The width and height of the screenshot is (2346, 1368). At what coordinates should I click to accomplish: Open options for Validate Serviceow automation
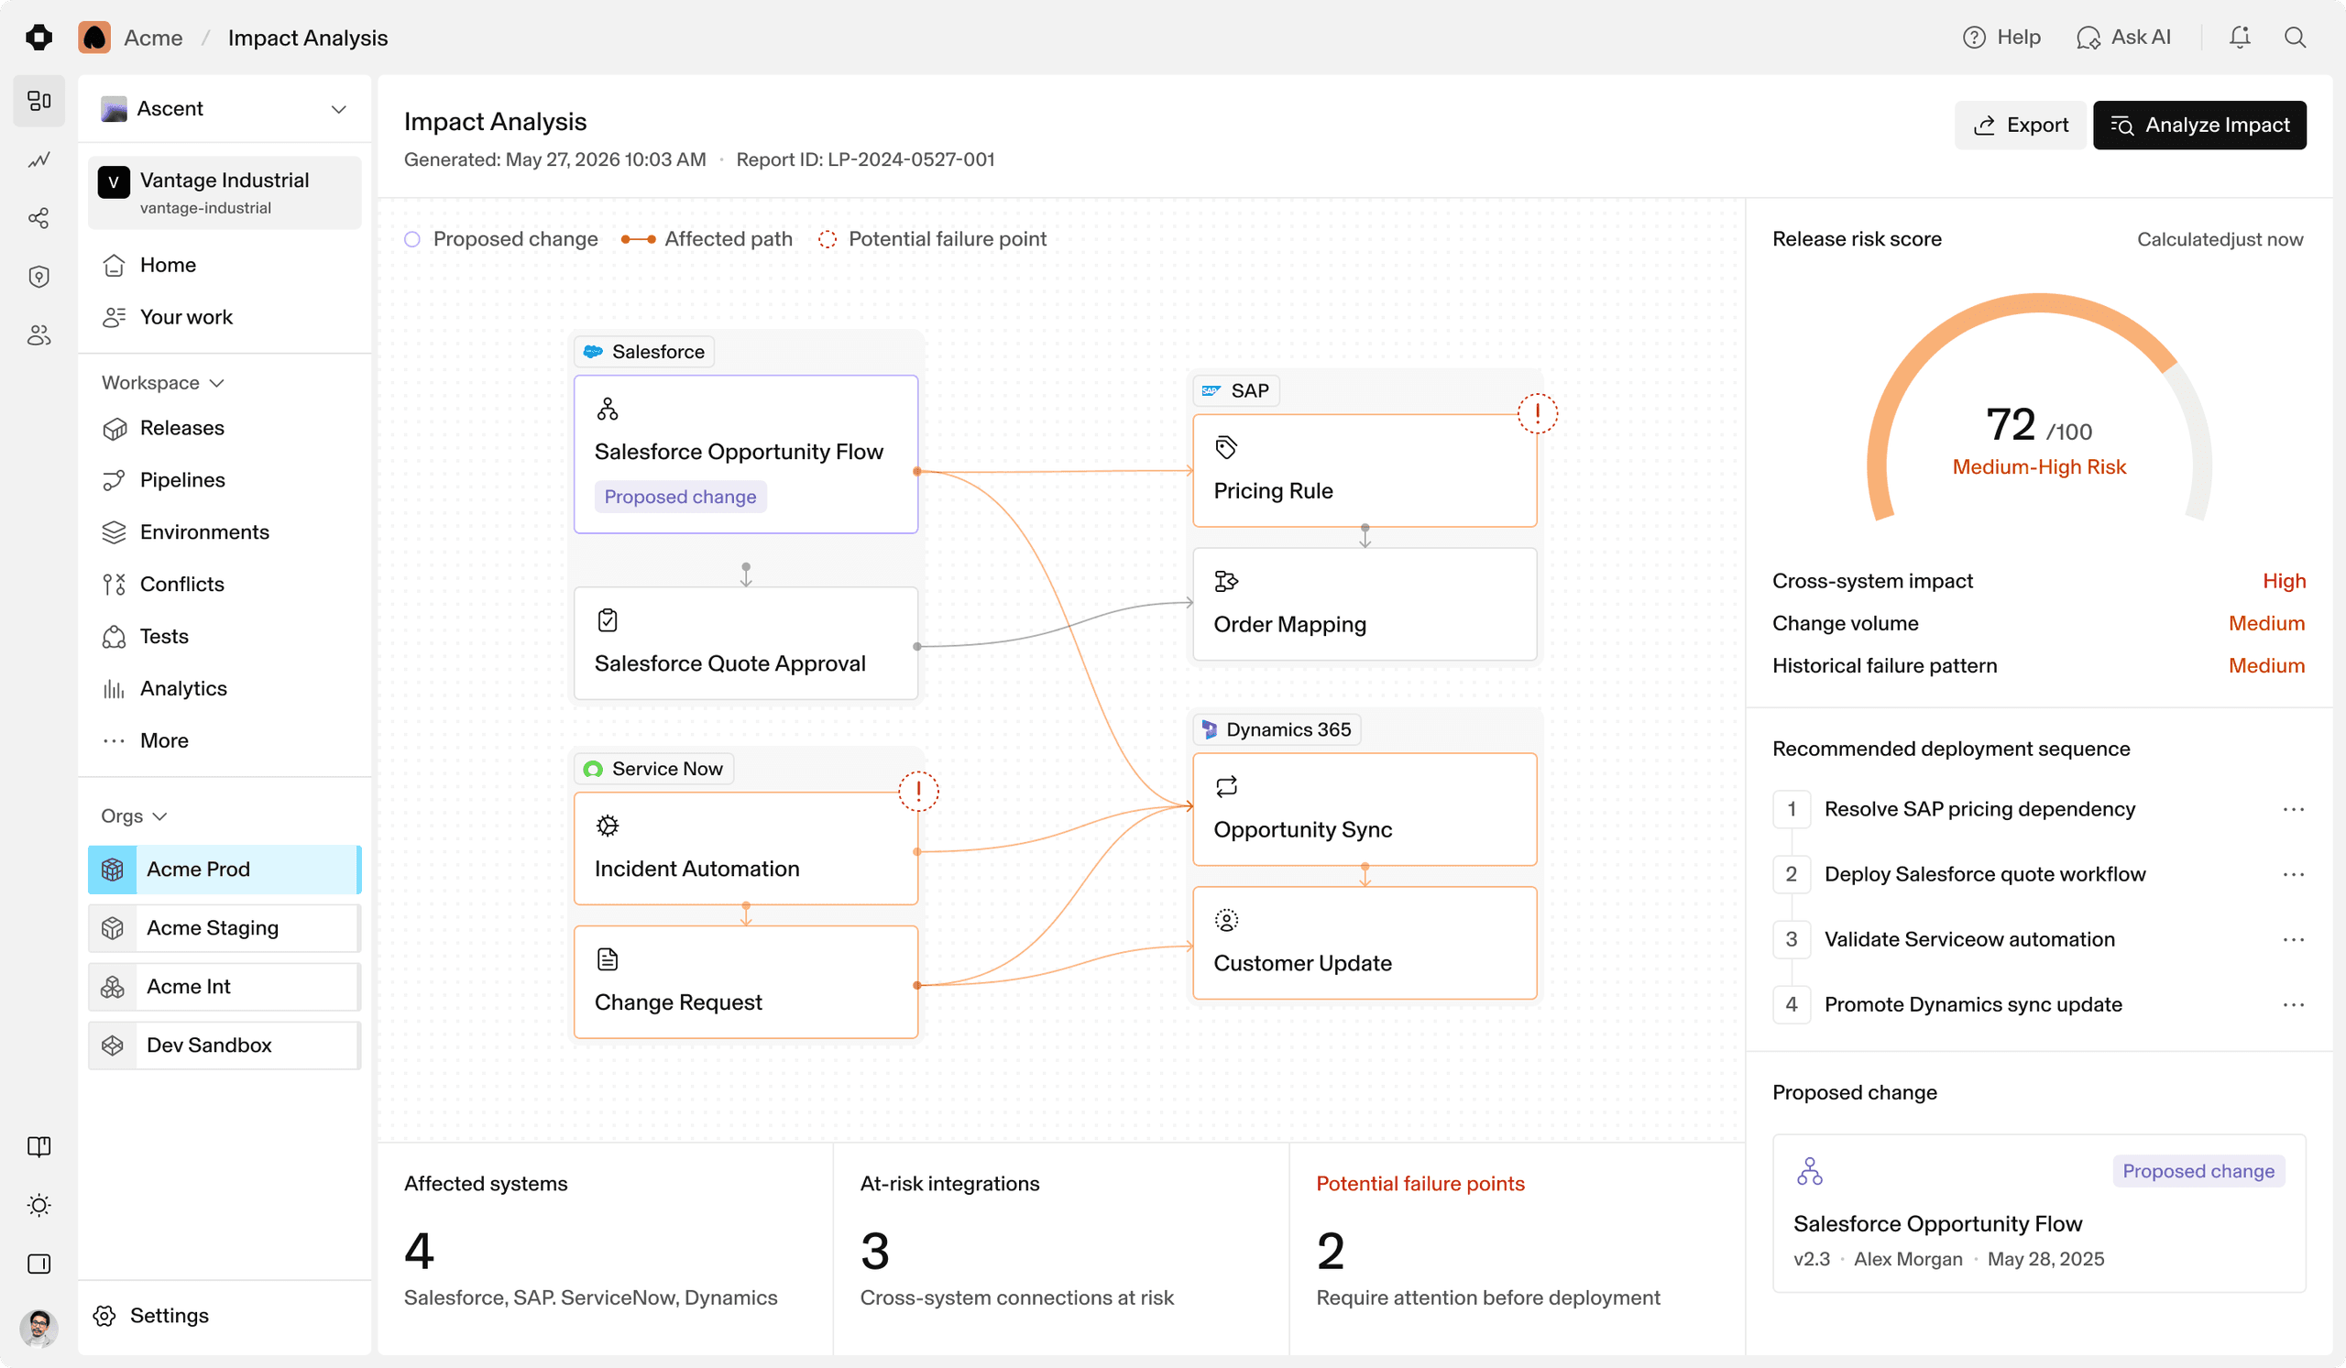coord(2293,940)
